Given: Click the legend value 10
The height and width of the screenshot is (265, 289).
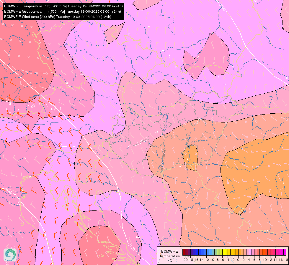Looking at the screenshot, I should [265, 260].
